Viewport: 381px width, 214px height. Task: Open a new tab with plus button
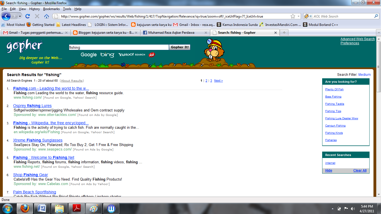click(x=284, y=33)
